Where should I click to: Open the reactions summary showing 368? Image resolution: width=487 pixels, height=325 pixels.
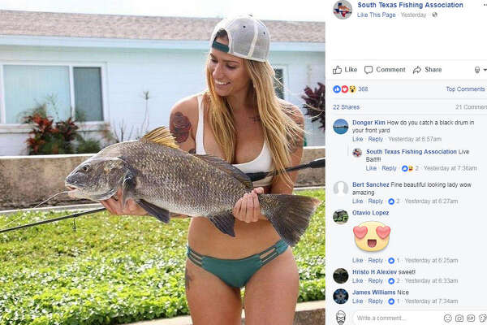pos(351,89)
